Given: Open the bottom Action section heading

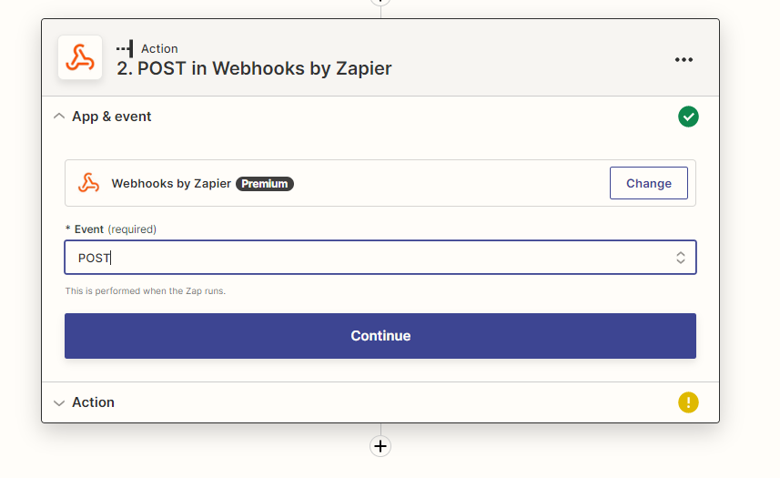Looking at the screenshot, I should click(x=93, y=402).
